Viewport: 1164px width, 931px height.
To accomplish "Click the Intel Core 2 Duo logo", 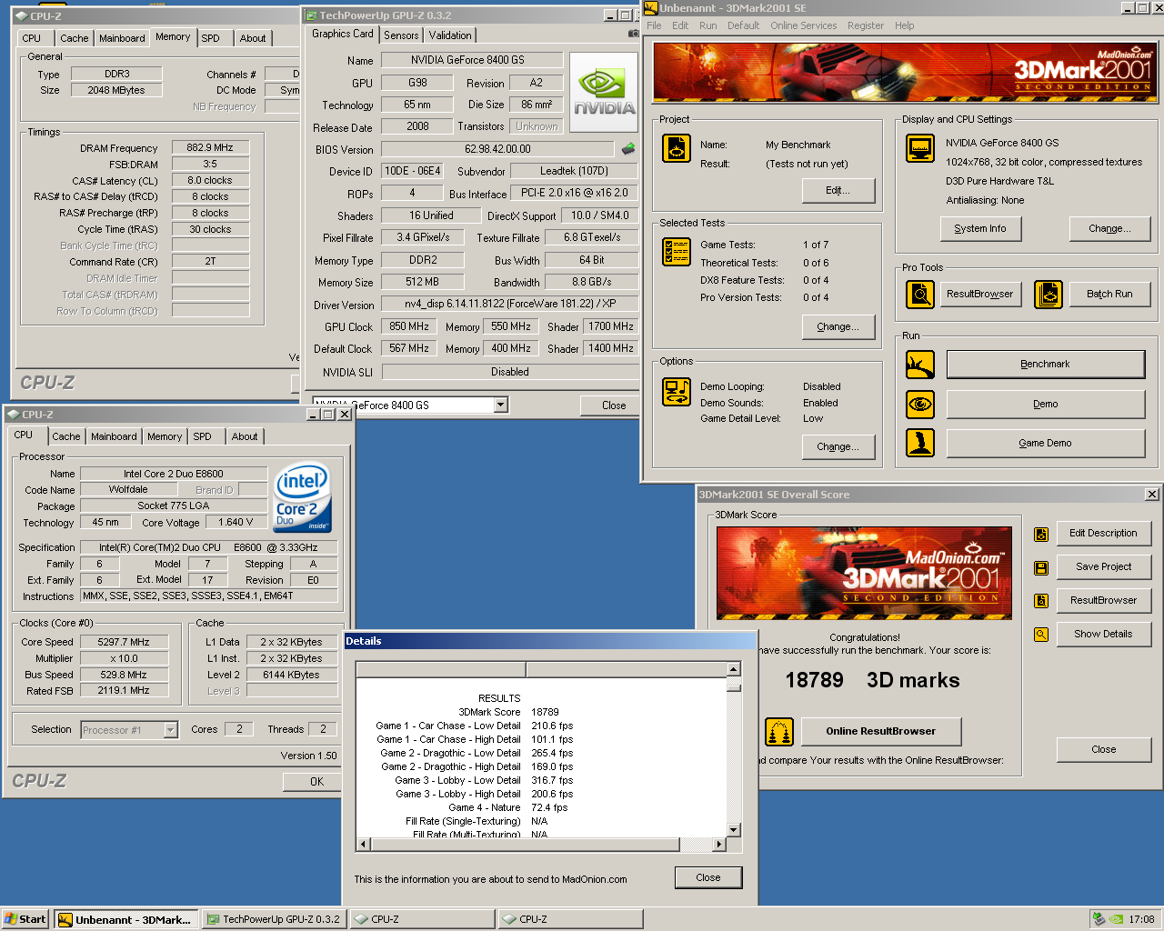I will click(303, 498).
